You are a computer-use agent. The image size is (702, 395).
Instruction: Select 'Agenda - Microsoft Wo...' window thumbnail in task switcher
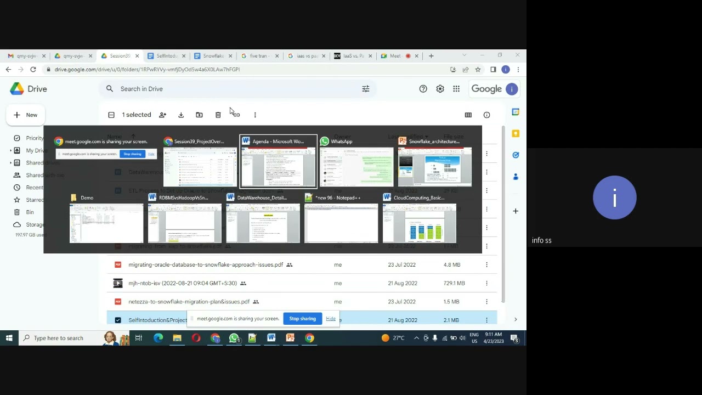click(x=278, y=161)
